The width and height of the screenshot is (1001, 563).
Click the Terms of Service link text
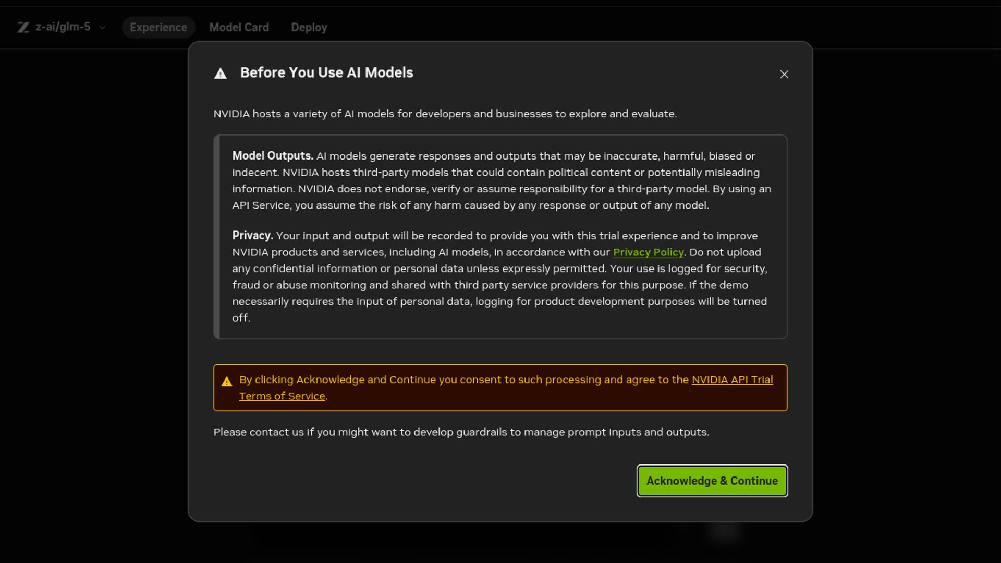(x=282, y=396)
